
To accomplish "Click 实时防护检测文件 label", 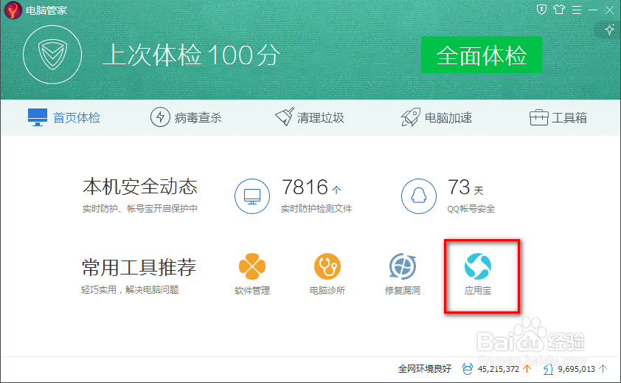I will [x=316, y=209].
